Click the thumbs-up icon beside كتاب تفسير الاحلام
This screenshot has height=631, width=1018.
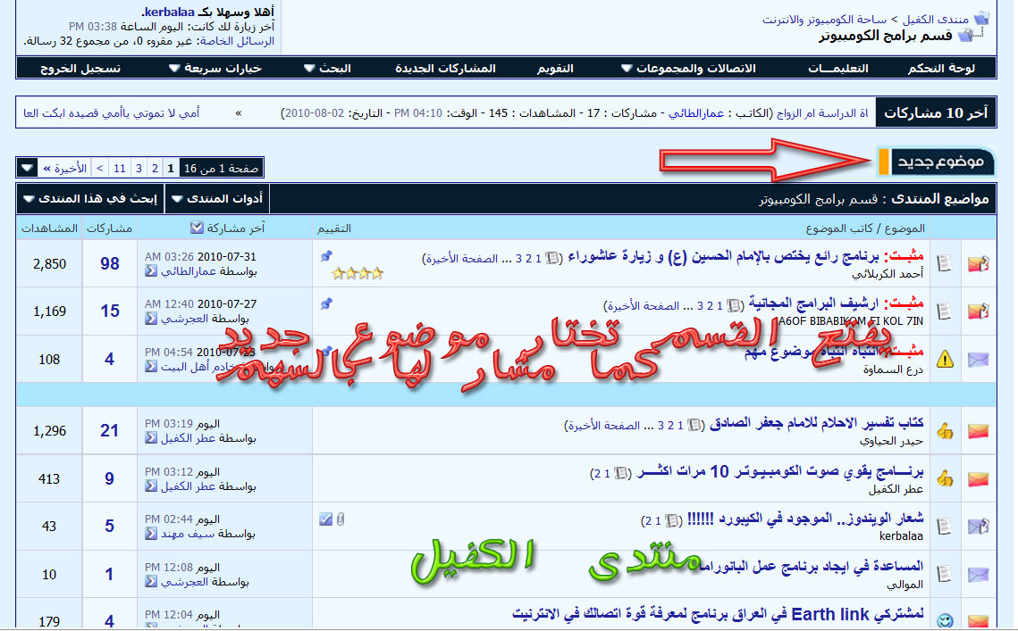point(946,431)
